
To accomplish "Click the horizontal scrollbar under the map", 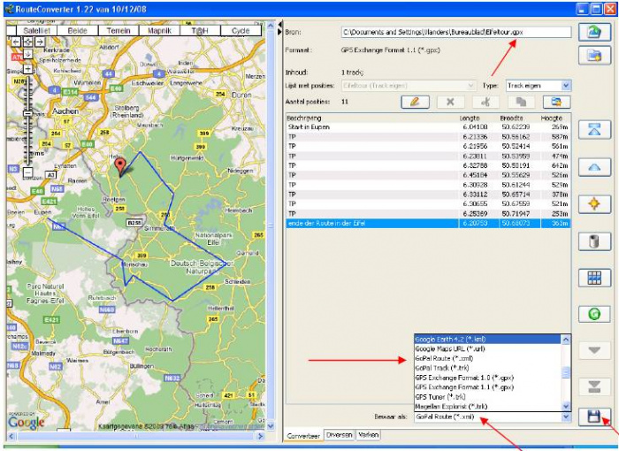I will (x=136, y=436).
